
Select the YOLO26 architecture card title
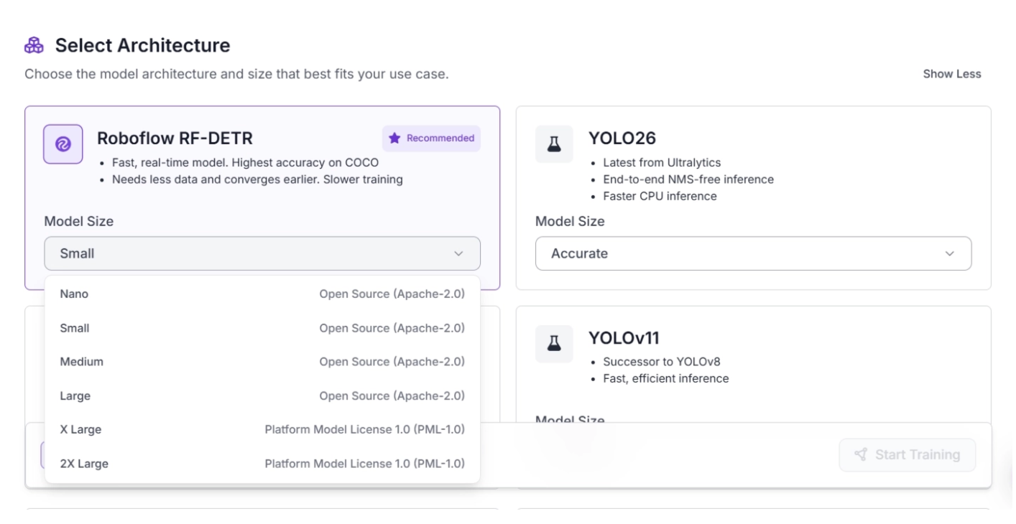[622, 138]
